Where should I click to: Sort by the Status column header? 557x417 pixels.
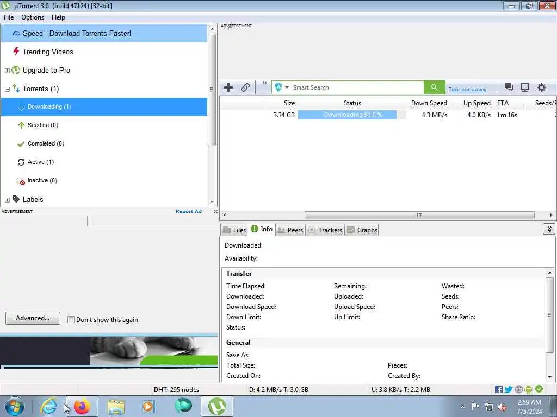[352, 103]
